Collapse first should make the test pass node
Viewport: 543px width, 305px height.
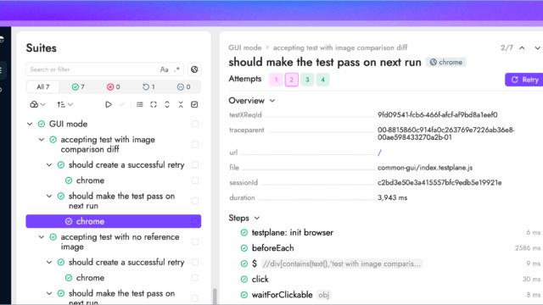(x=49, y=196)
